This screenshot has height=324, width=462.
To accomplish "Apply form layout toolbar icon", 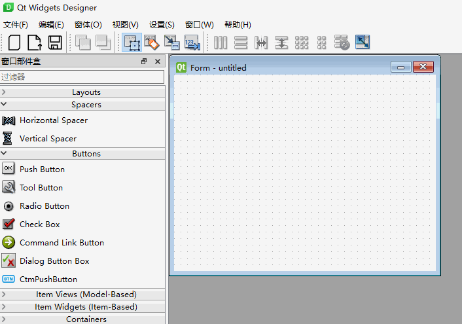I will pos(322,43).
